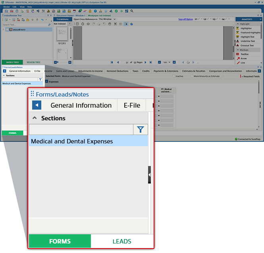Open help via the blue question mark icon
Screen dimensions: 264x253
click(x=95, y=11)
